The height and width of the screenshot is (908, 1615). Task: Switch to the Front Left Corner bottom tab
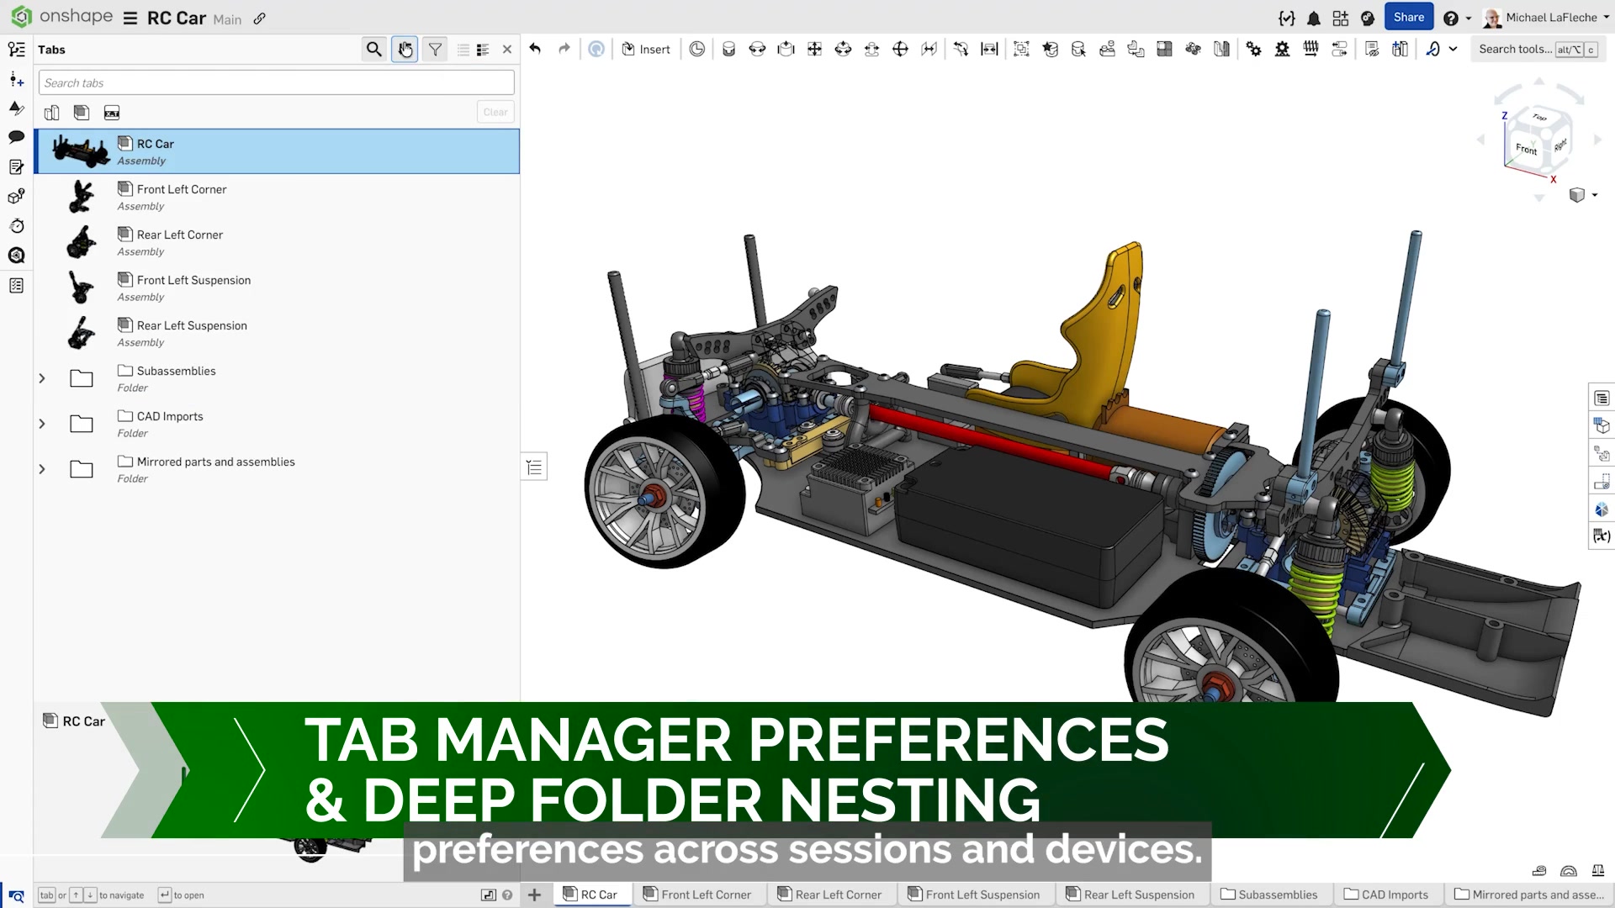(697, 895)
